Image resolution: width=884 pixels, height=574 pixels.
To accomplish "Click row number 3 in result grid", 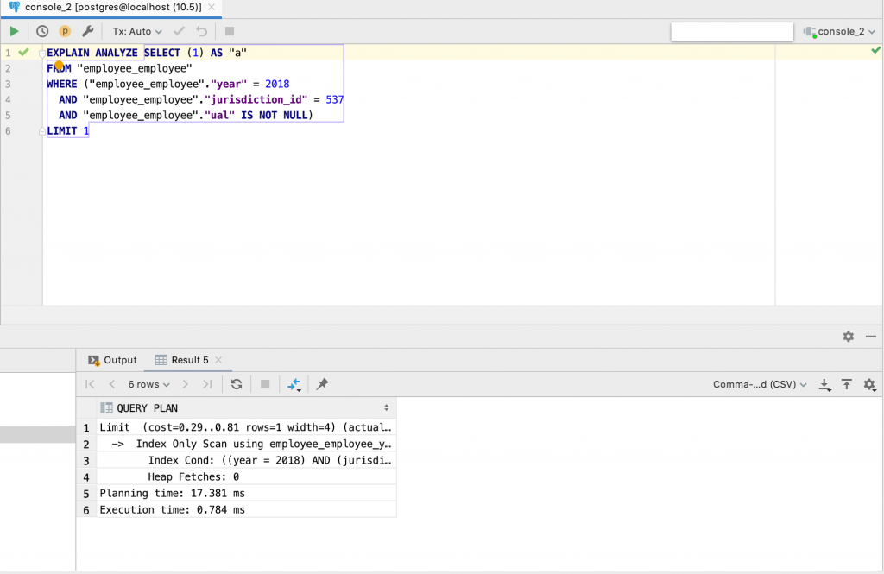I will coord(86,461).
